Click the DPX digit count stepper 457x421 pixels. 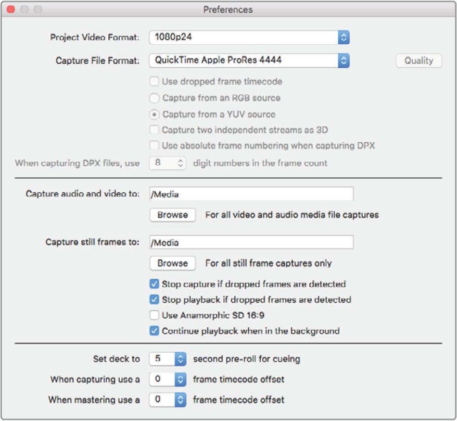pyautogui.click(x=180, y=163)
